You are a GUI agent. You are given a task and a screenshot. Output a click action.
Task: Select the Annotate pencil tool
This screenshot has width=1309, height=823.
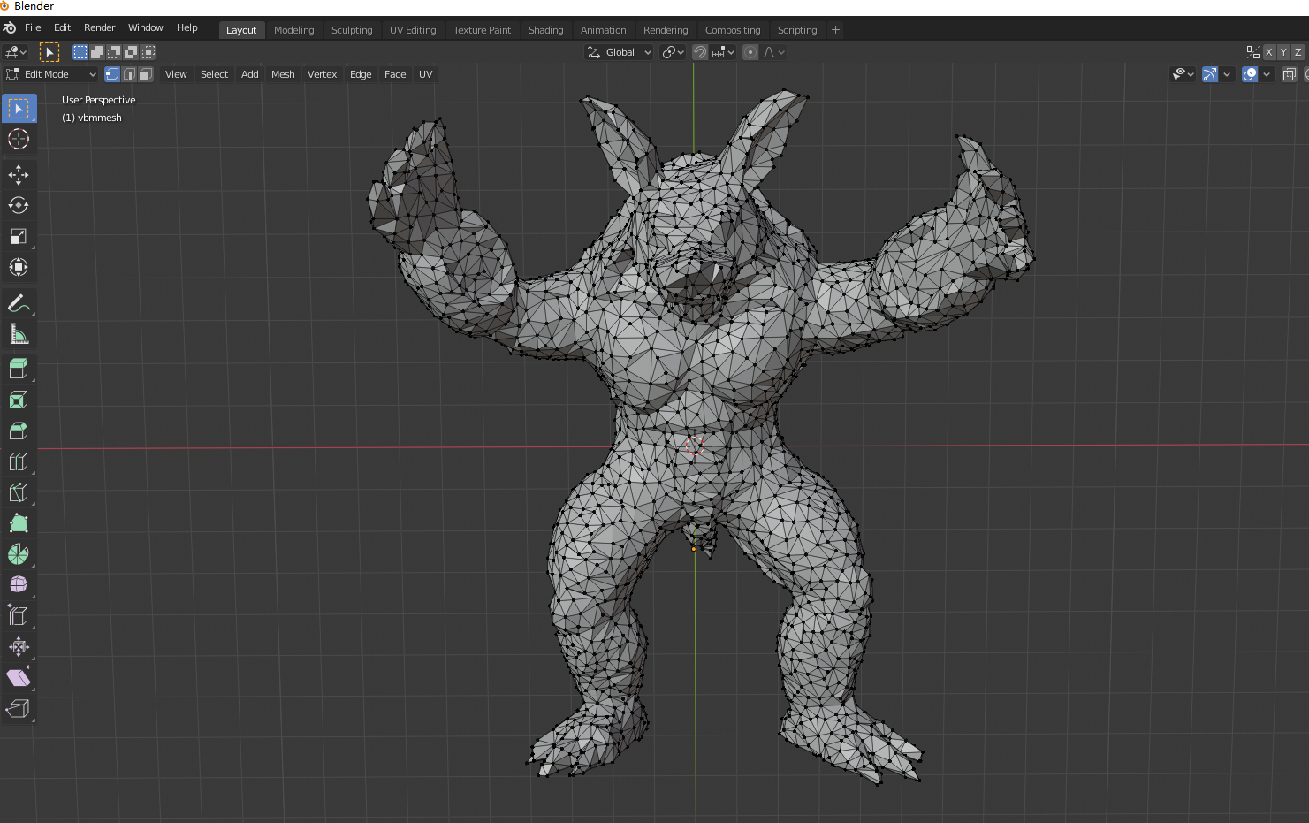pos(19,303)
